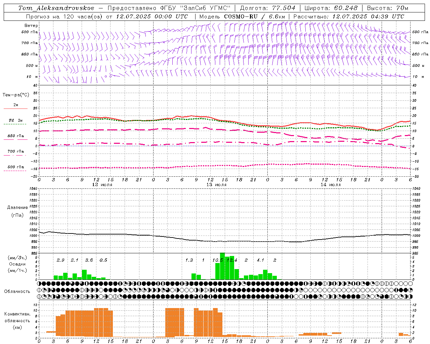Click the tallest green precipitation bar
430x344 pixels.
[x=222, y=266]
